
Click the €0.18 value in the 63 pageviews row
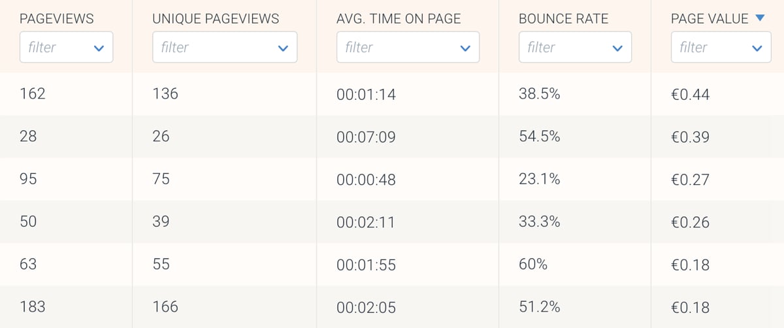[691, 265]
